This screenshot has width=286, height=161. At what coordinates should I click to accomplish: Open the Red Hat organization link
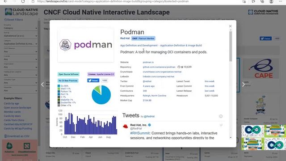tap(125, 38)
